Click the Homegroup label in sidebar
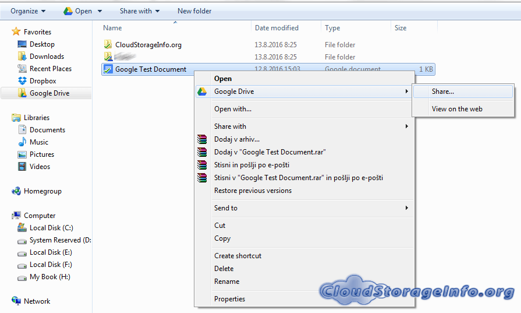This screenshot has width=521, height=313. [x=42, y=191]
